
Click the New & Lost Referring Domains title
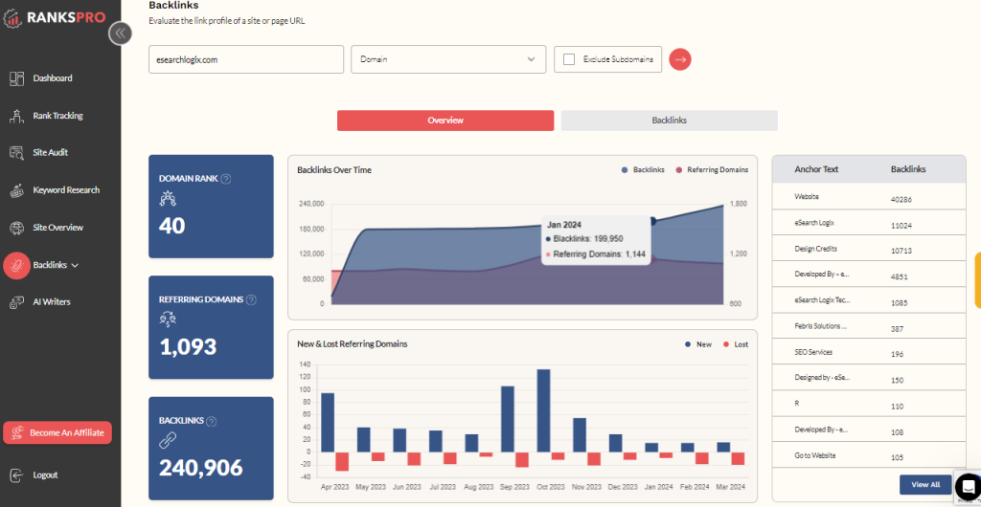(x=353, y=344)
